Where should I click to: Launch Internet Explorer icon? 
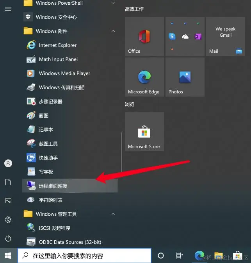click(31, 45)
